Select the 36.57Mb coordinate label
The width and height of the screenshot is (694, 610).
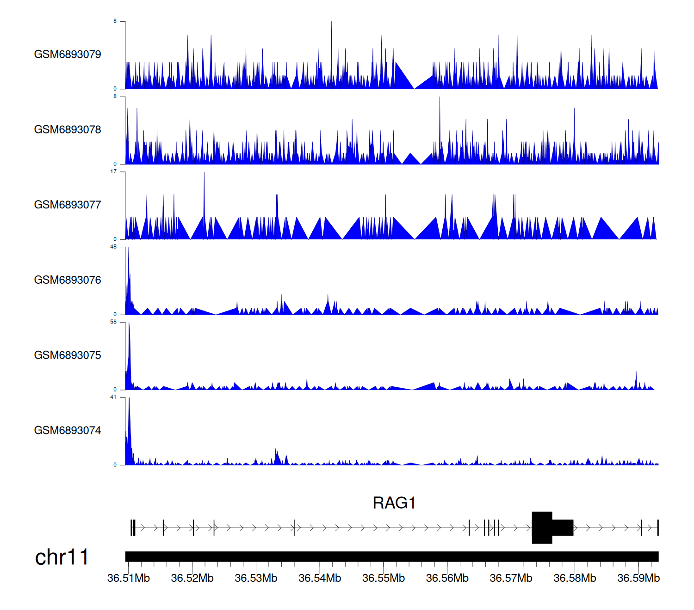(511, 579)
